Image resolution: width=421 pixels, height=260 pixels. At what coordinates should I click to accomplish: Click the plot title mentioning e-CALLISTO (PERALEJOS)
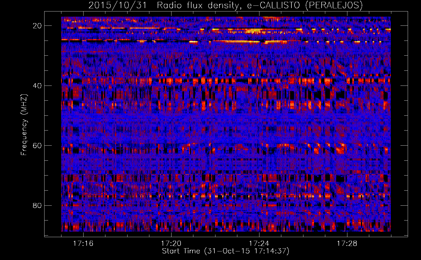pyautogui.click(x=226, y=5)
